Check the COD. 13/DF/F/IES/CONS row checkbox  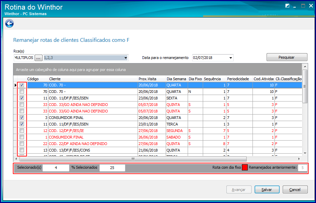click(22, 150)
